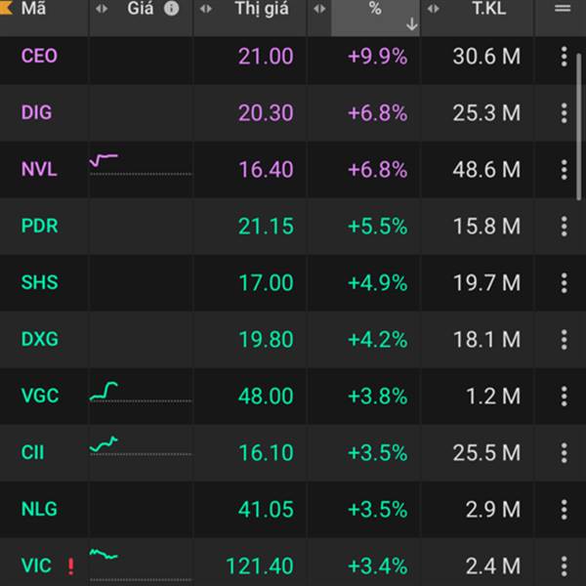Click the red warning icon beside VIC

click(70, 566)
